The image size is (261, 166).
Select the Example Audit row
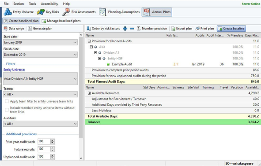point(173,64)
